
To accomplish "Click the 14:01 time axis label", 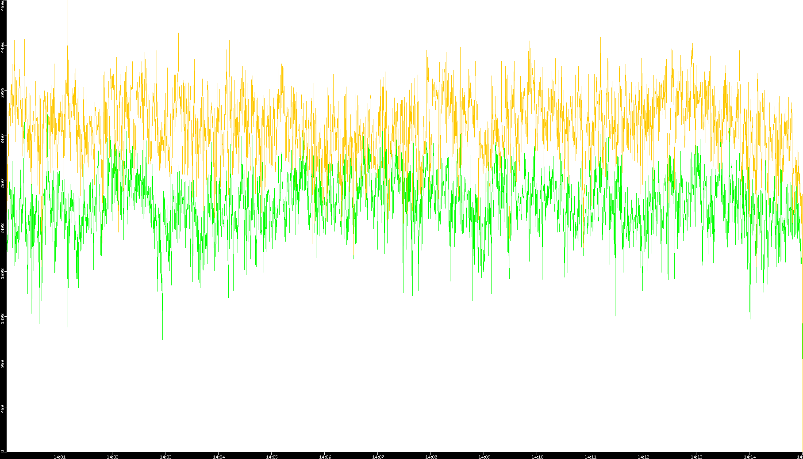I will click(59, 457).
